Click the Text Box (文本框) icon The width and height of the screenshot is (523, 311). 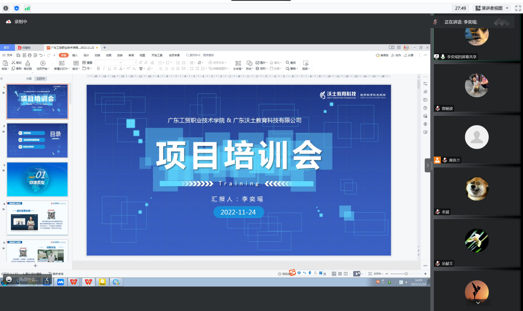238,63
